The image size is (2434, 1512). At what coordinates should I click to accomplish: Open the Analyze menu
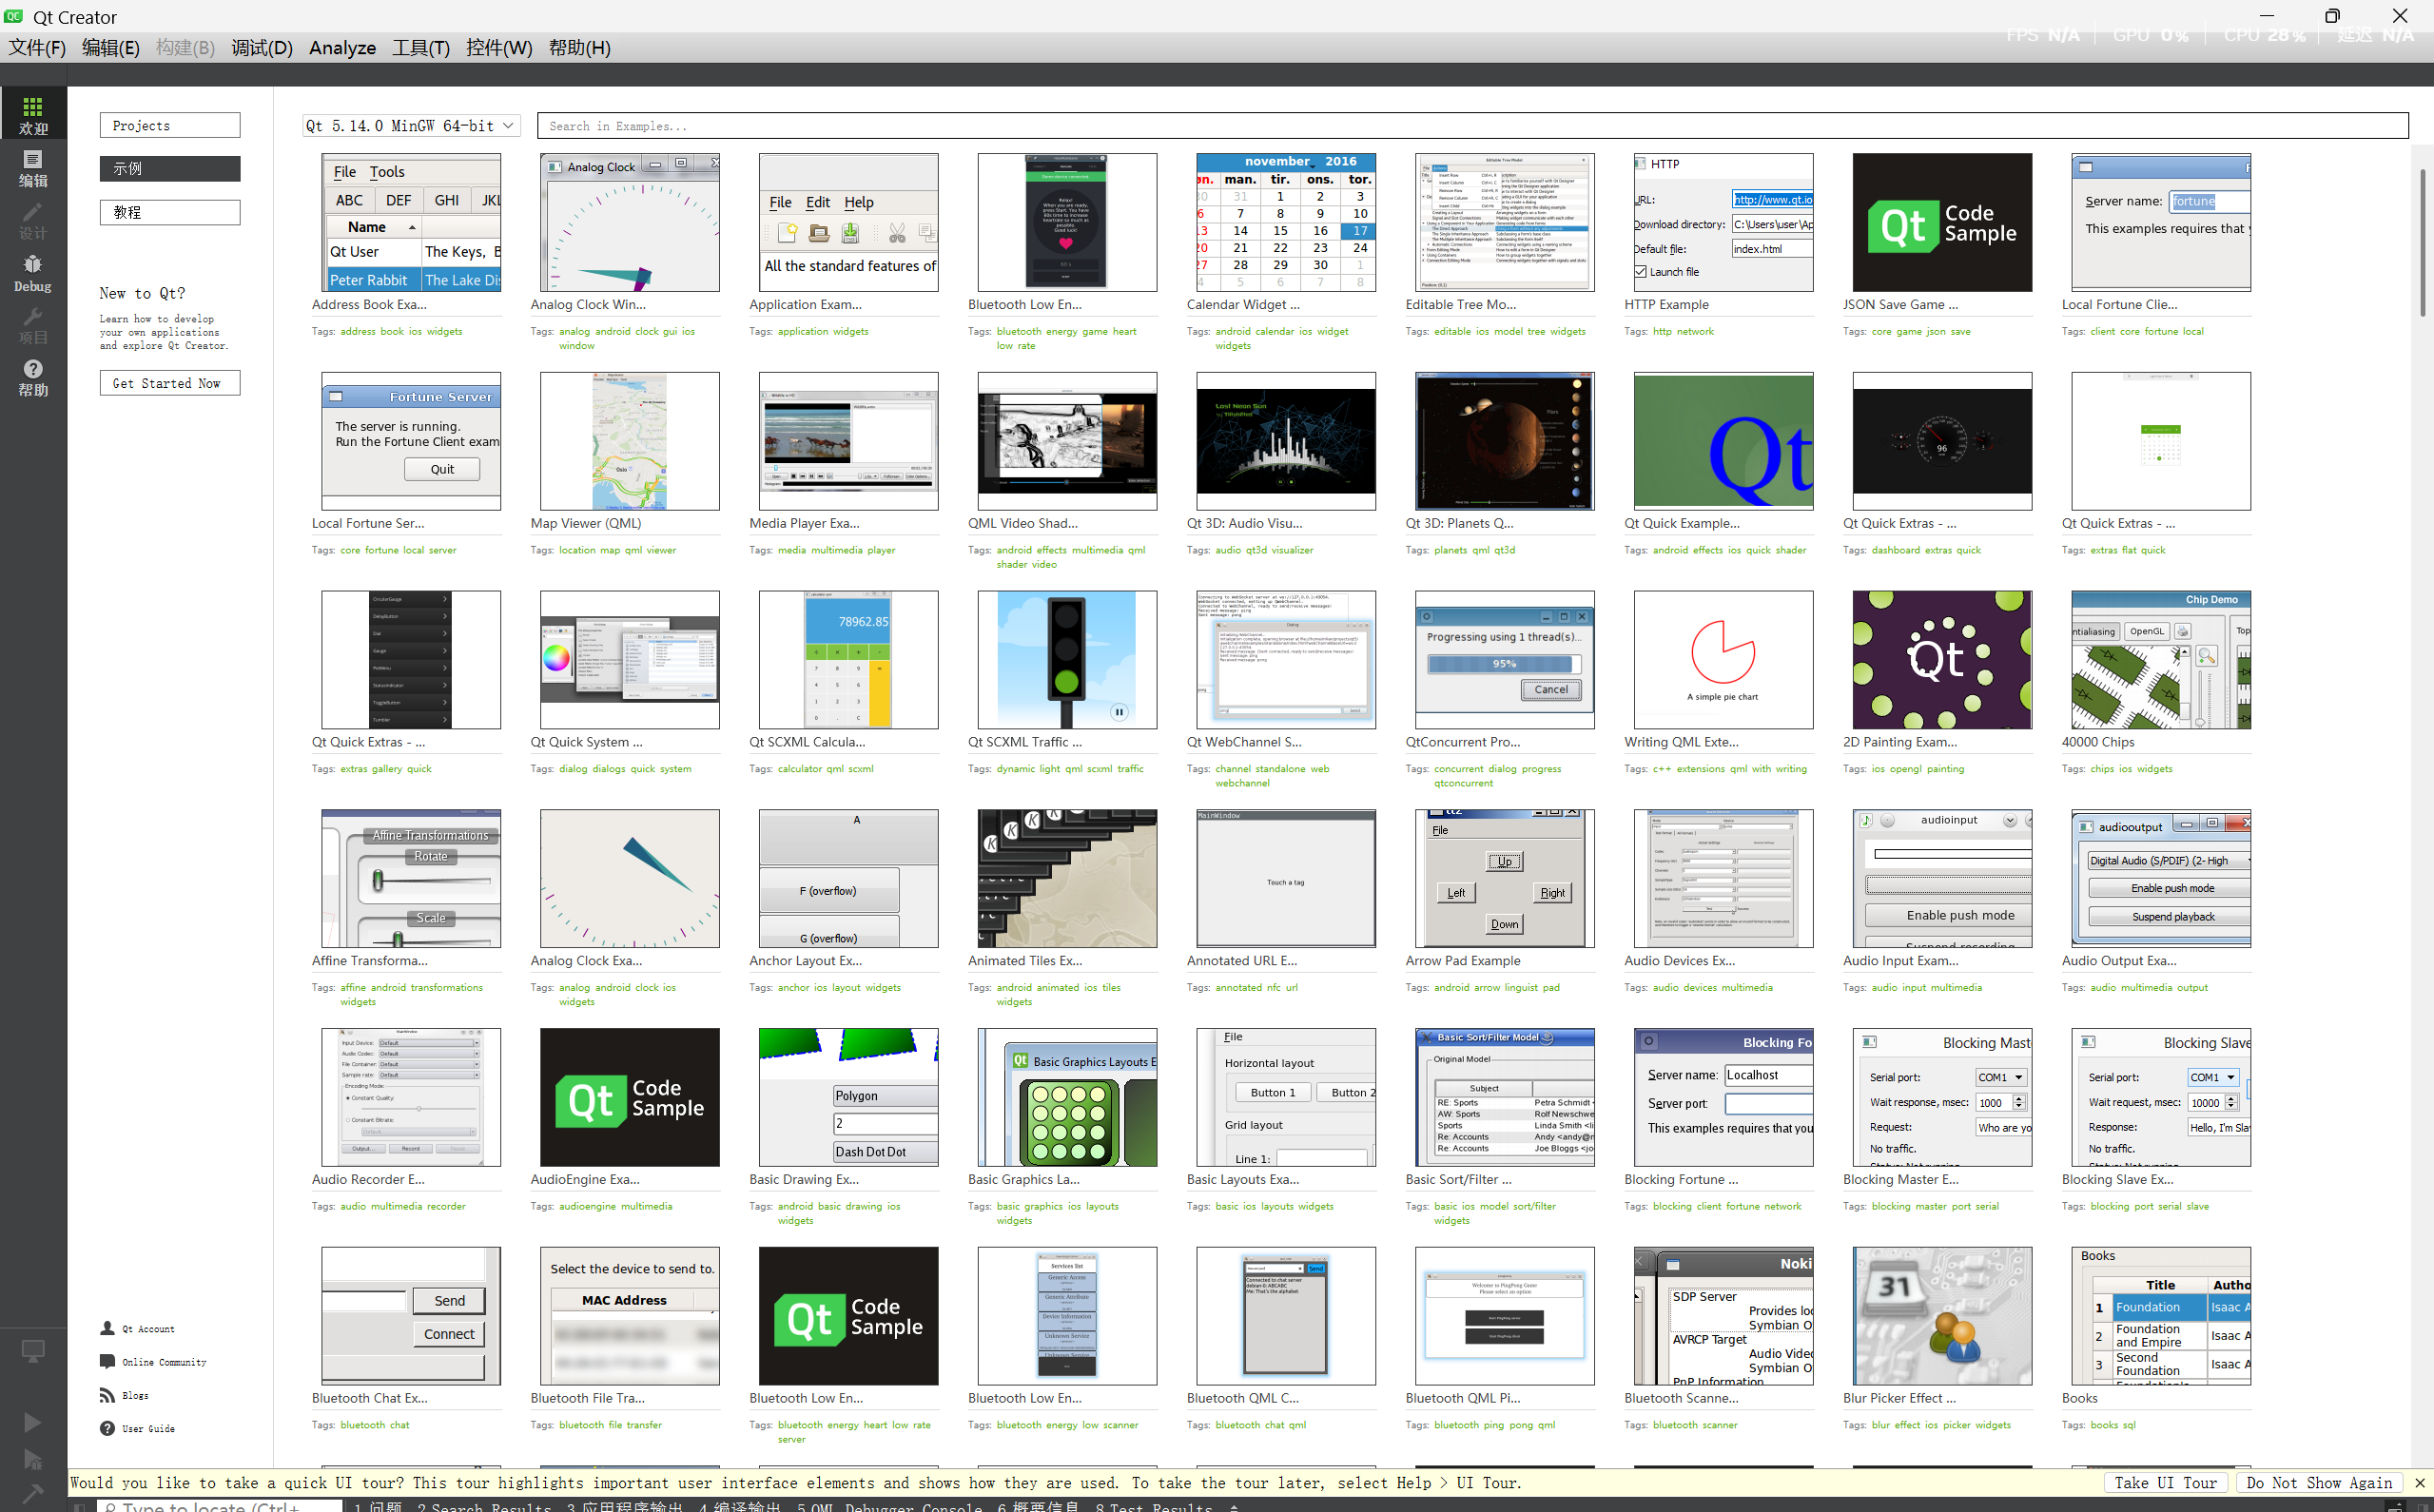342,48
